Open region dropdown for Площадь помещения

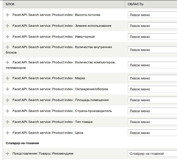tap(152, 100)
